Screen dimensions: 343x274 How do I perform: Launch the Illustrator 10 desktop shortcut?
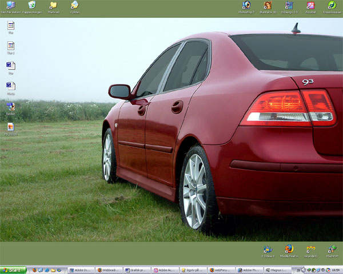coord(268,7)
